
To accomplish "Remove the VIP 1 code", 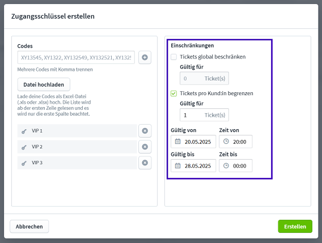I will (145, 131).
